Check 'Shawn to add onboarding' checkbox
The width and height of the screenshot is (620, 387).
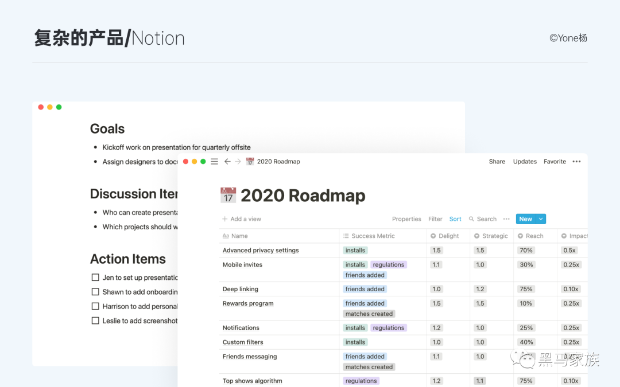(95, 292)
